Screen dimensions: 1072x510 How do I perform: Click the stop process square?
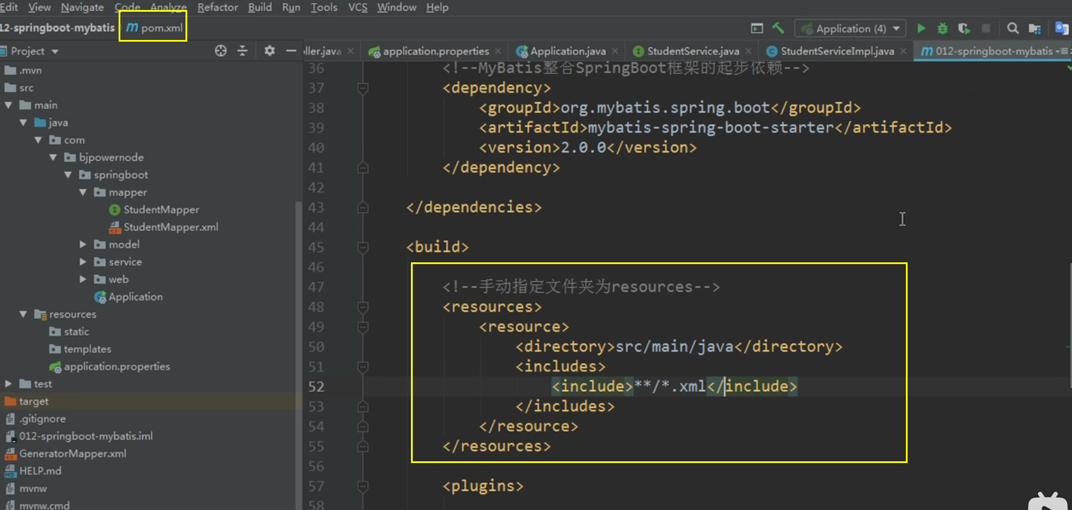click(986, 28)
